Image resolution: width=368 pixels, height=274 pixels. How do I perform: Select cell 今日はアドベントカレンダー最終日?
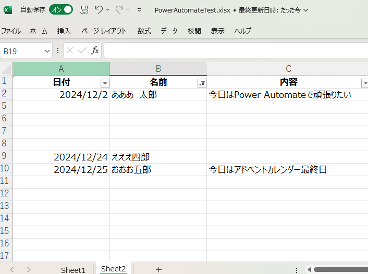(x=287, y=170)
